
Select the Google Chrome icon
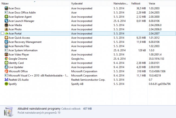6,59
